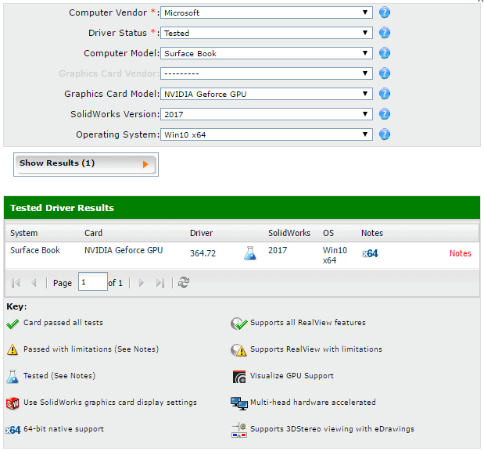This screenshot has height=451, width=484.
Task: Click Show Results (1) button
Action: (x=86, y=164)
